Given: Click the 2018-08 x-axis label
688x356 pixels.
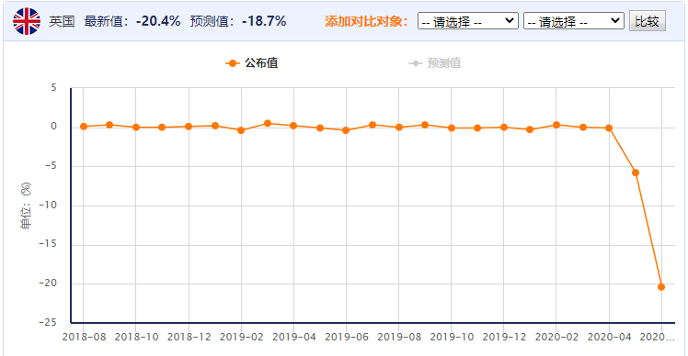Looking at the screenshot, I should 85,337.
